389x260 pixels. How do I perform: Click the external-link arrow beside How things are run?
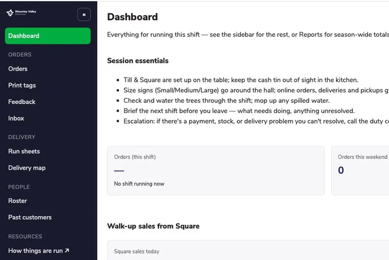point(67,251)
